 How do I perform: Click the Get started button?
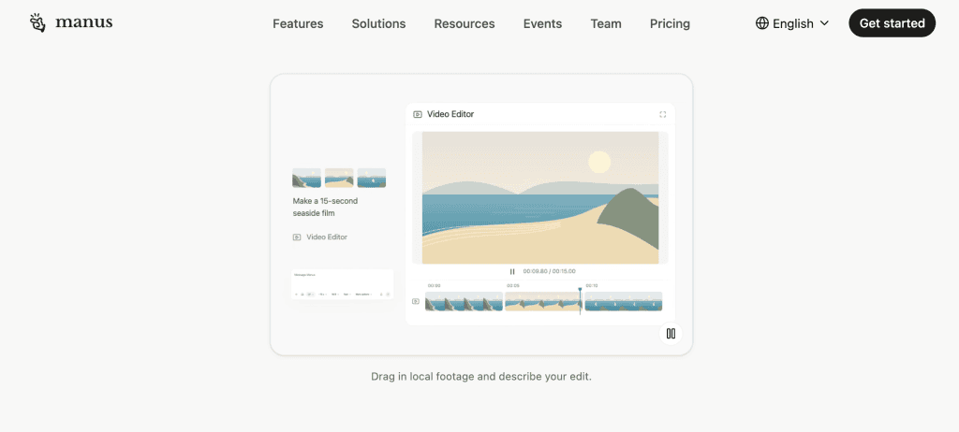pos(892,23)
